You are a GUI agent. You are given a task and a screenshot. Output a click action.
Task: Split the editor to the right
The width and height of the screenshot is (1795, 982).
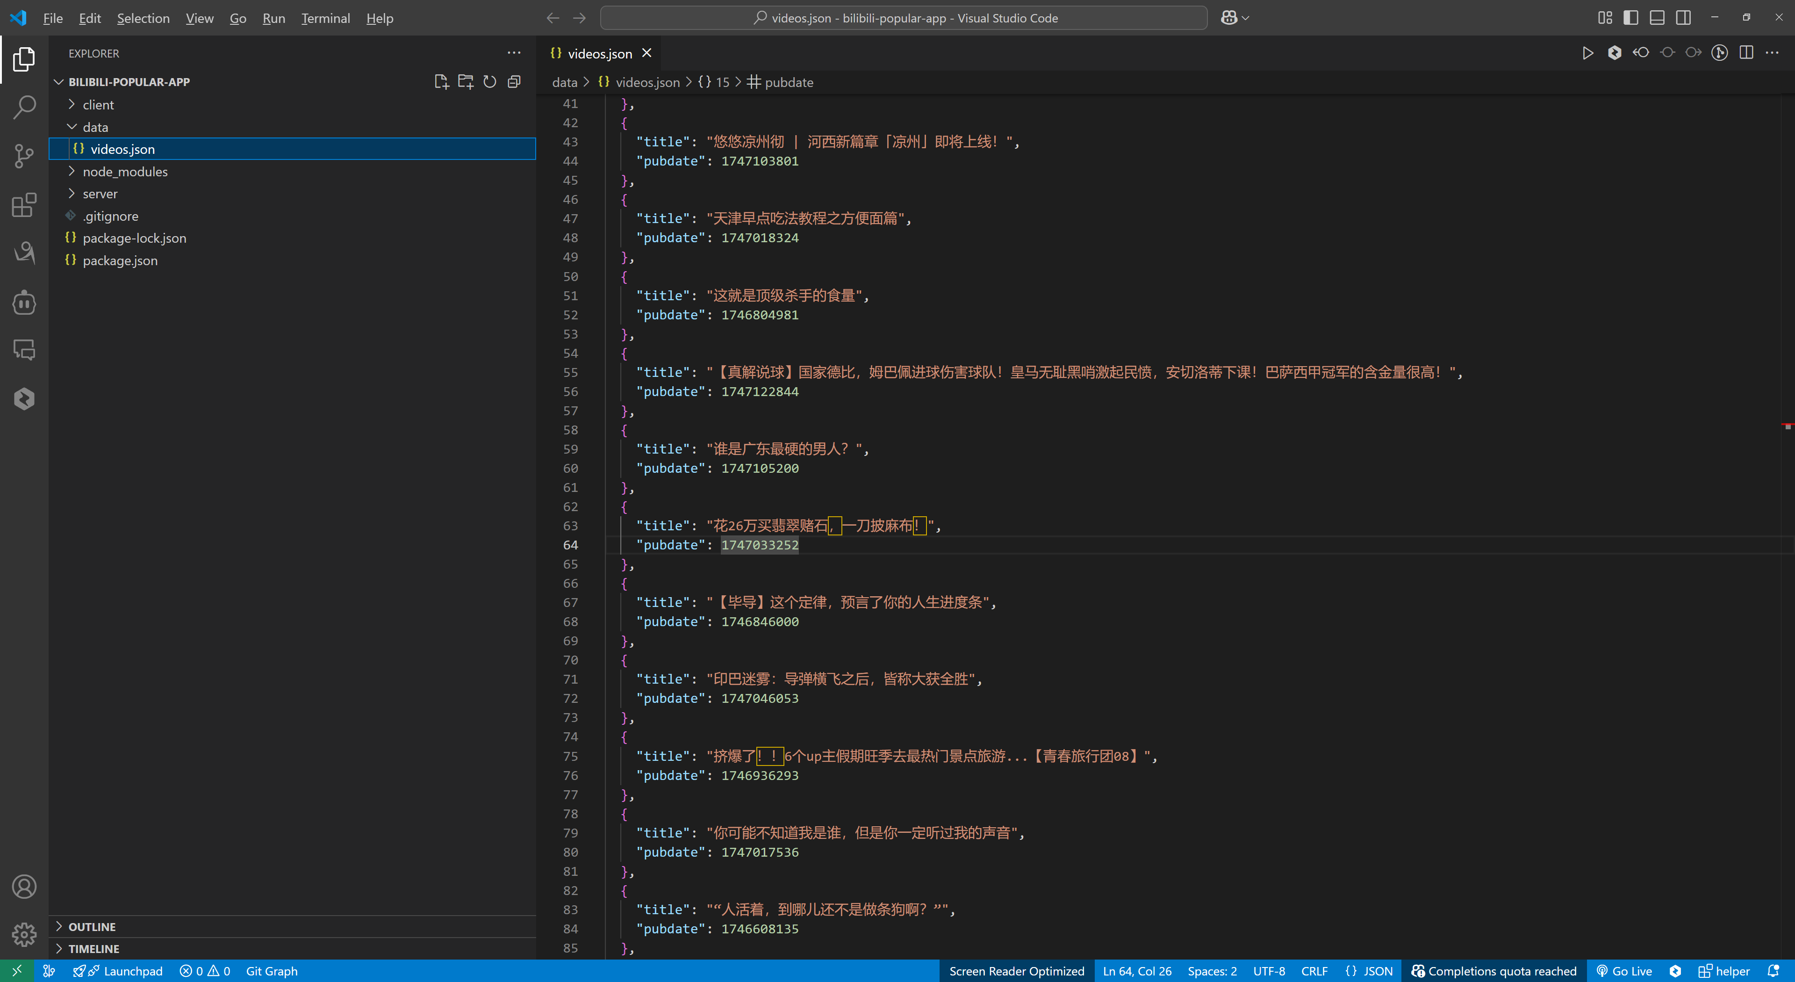tap(1746, 52)
